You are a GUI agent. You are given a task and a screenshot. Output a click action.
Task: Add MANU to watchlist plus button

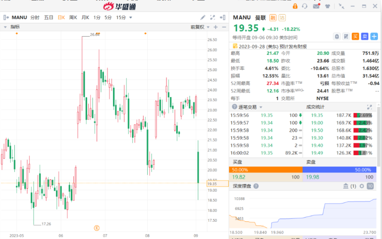click(374, 37)
